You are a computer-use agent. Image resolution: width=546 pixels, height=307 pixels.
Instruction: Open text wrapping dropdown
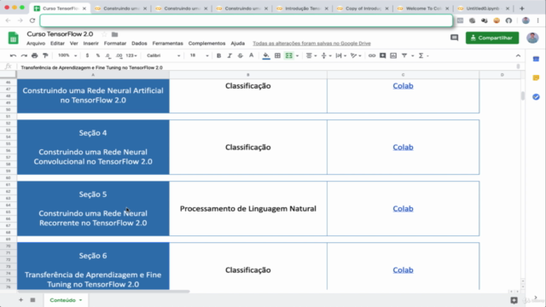coord(340,55)
